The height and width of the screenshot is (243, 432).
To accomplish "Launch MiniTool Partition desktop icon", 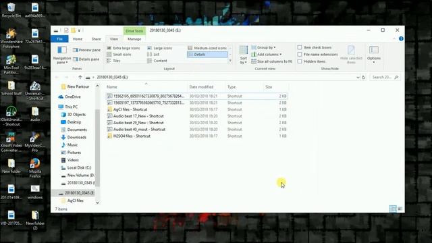I will 11,64.
